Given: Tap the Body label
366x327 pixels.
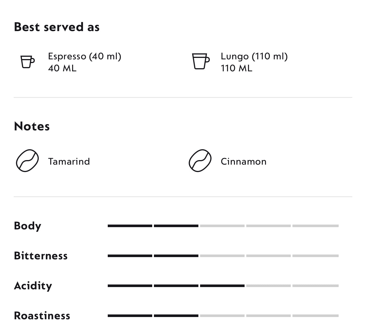Looking at the screenshot, I should (28, 226).
